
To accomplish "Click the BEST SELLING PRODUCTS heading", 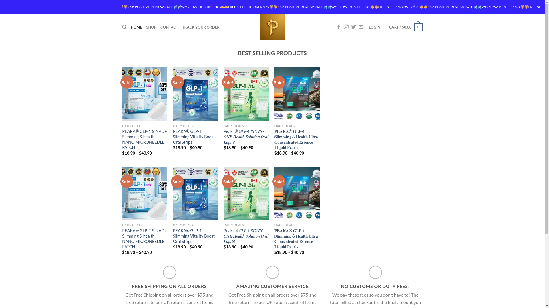I will 272,53.
